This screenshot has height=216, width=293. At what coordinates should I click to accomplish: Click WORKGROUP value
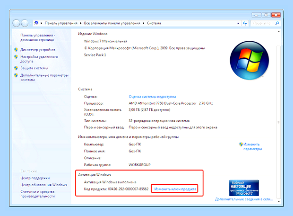pyautogui.click(x=139, y=165)
